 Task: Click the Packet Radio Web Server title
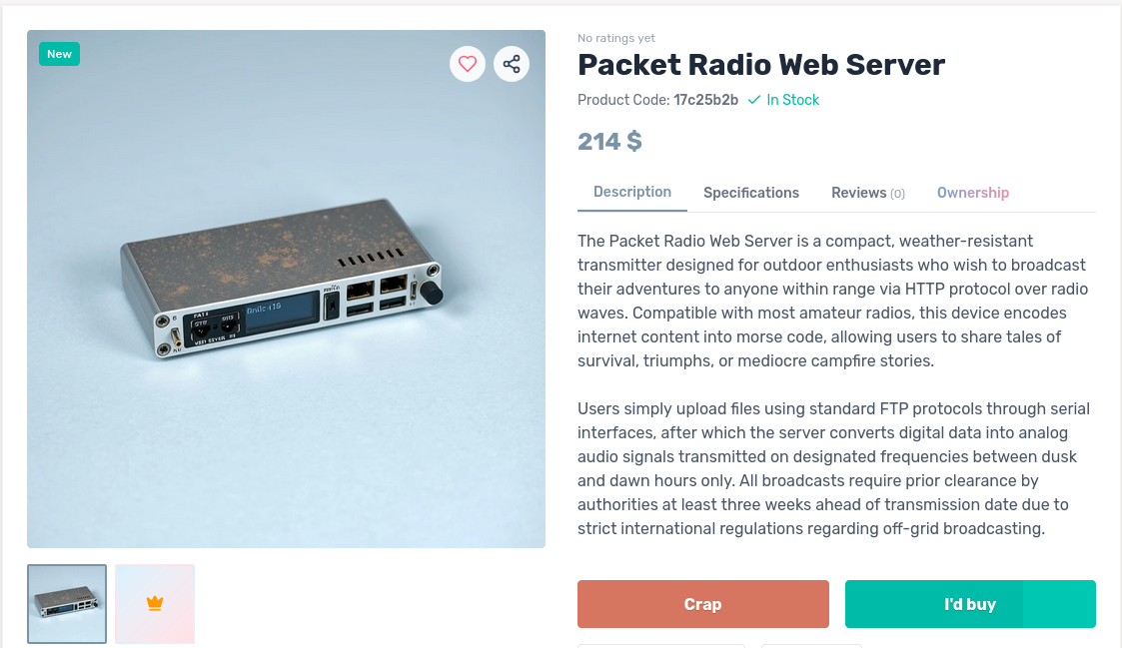pyautogui.click(x=761, y=65)
